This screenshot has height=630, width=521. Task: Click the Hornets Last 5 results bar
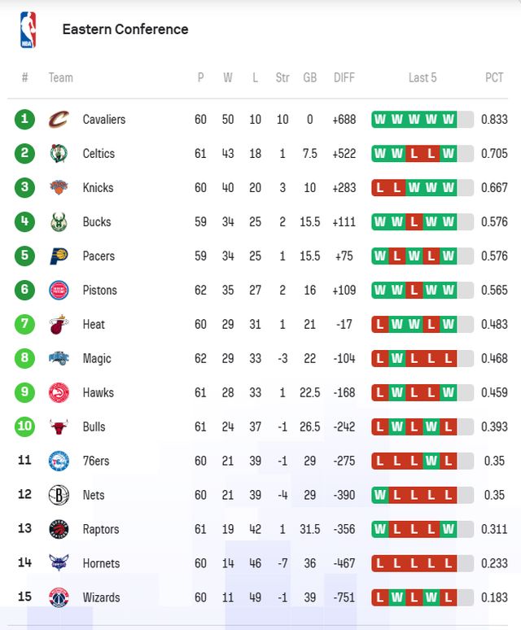(x=422, y=564)
